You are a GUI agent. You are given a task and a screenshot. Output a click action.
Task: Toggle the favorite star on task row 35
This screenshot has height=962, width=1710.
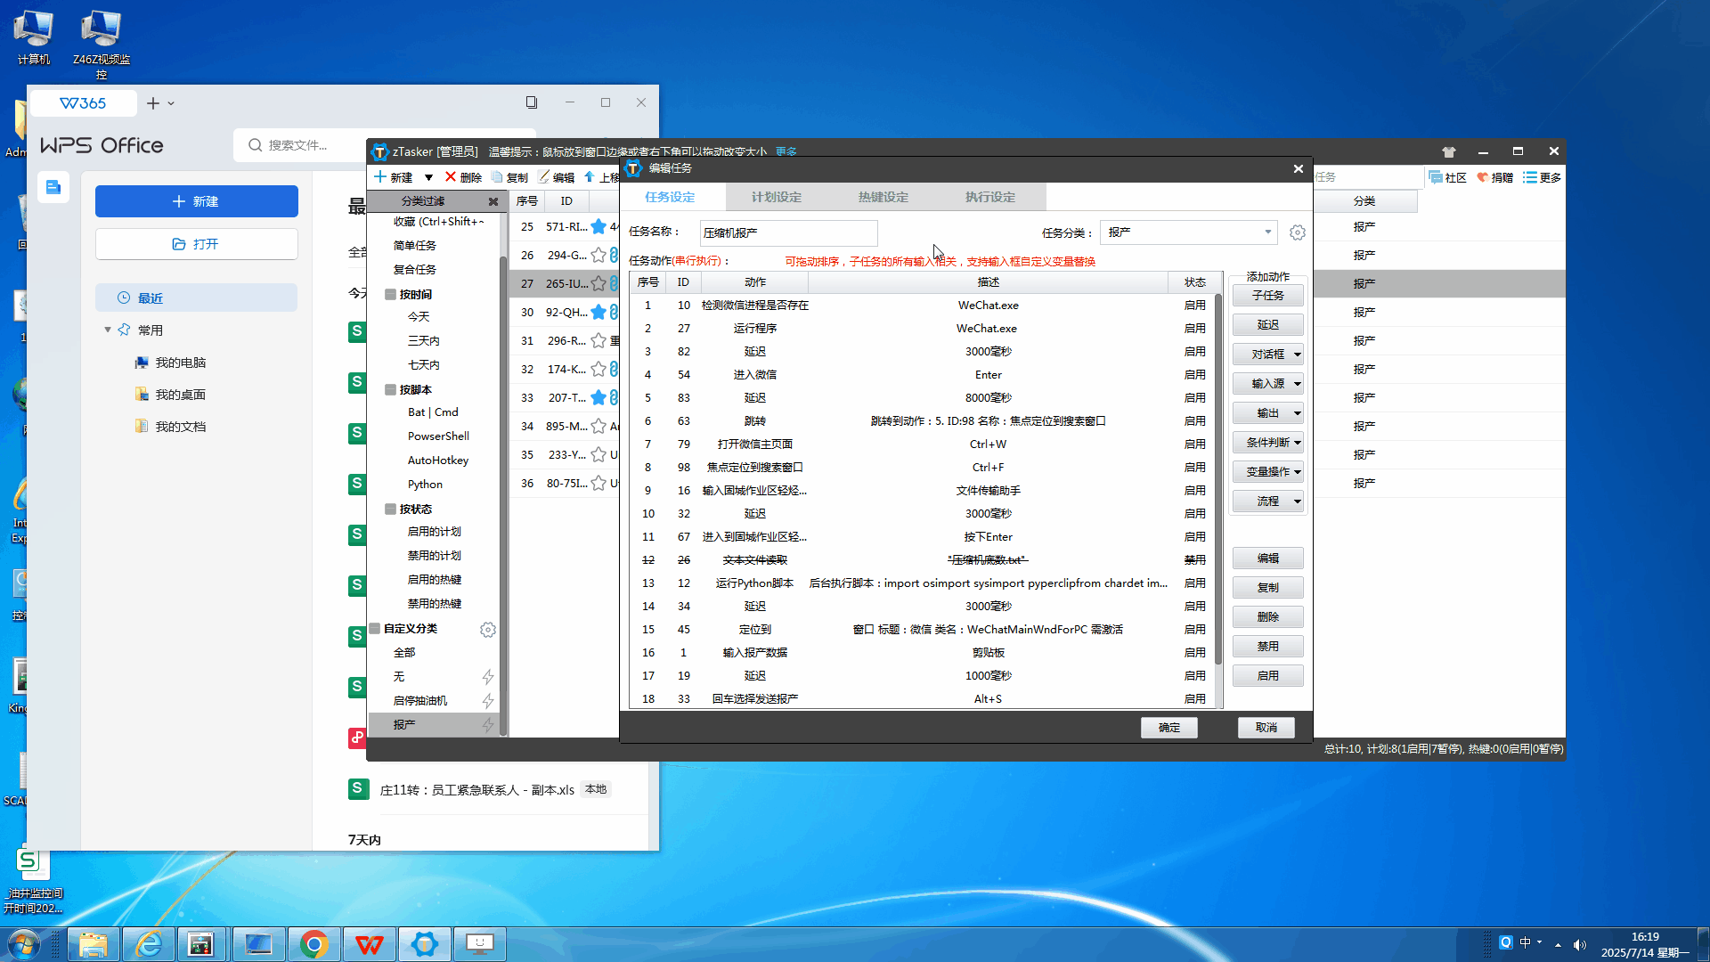[x=598, y=454]
